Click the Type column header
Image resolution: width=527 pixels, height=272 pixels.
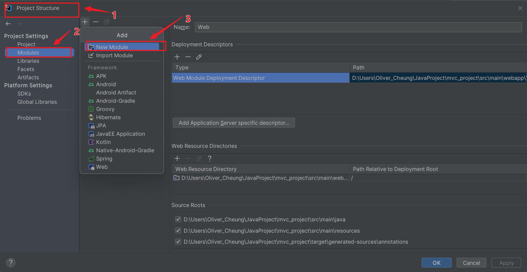point(260,67)
